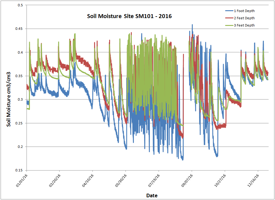Click the red legend line swatch
This screenshot has height=200, width=275.
pyautogui.click(x=229, y=18)
